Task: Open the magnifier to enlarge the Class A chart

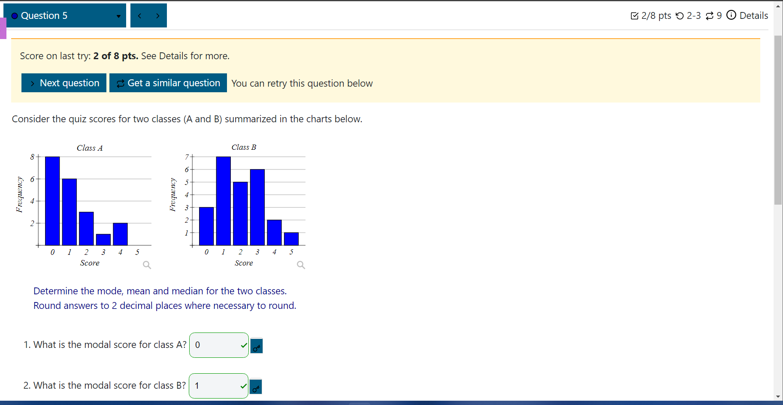Action: pyautogui.click(x=146, y=265)
